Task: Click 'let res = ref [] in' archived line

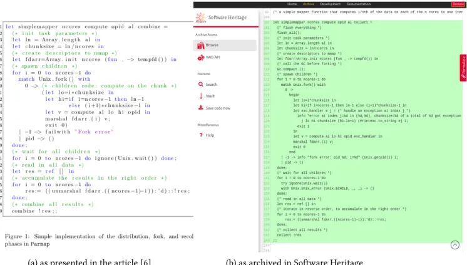Action: click(296, 204)
